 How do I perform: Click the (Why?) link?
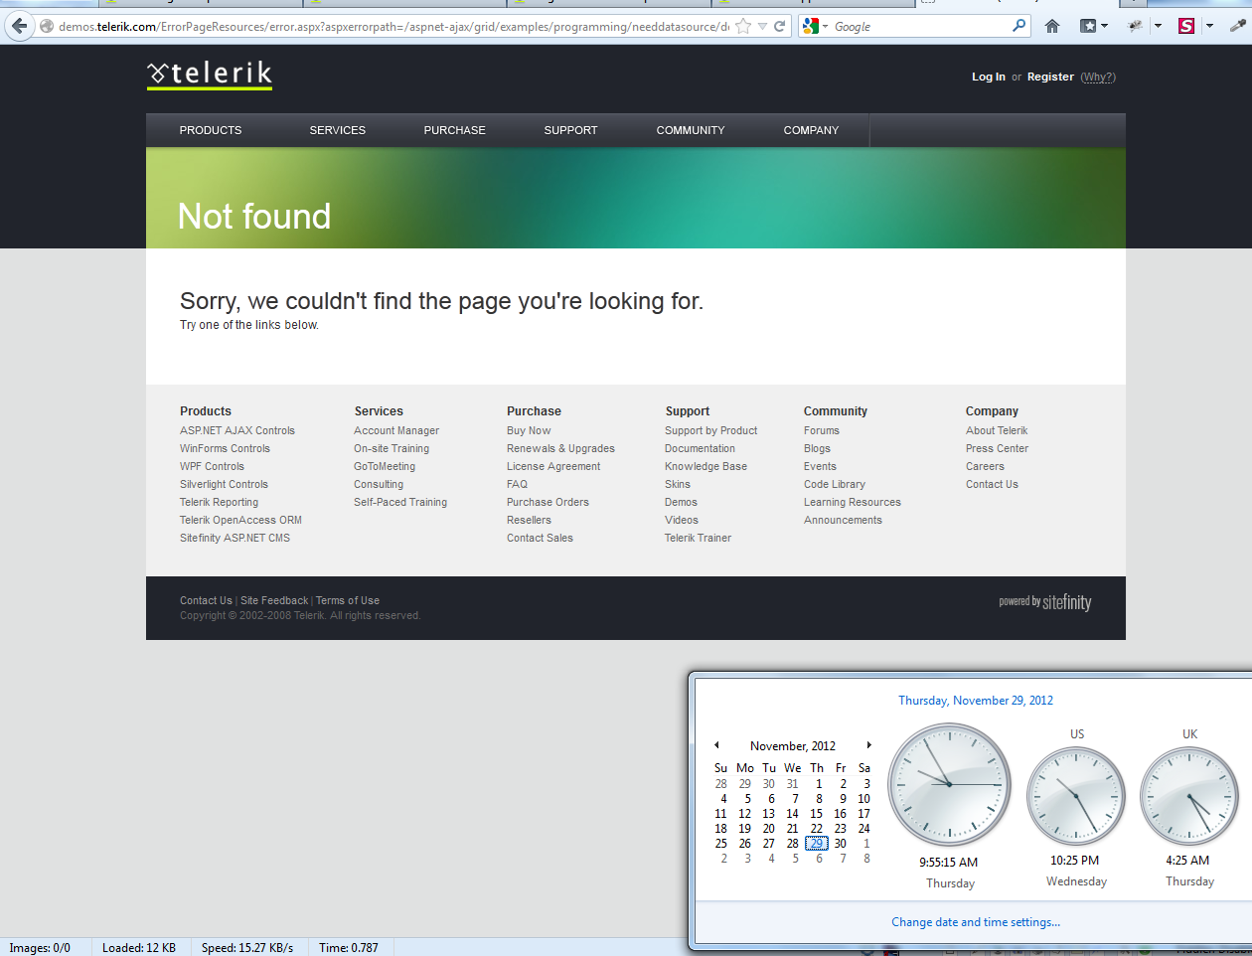point(1098,77)
